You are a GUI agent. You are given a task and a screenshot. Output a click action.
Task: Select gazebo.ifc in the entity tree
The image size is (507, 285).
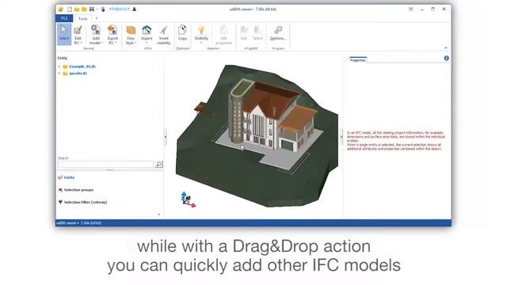(78, 74)
